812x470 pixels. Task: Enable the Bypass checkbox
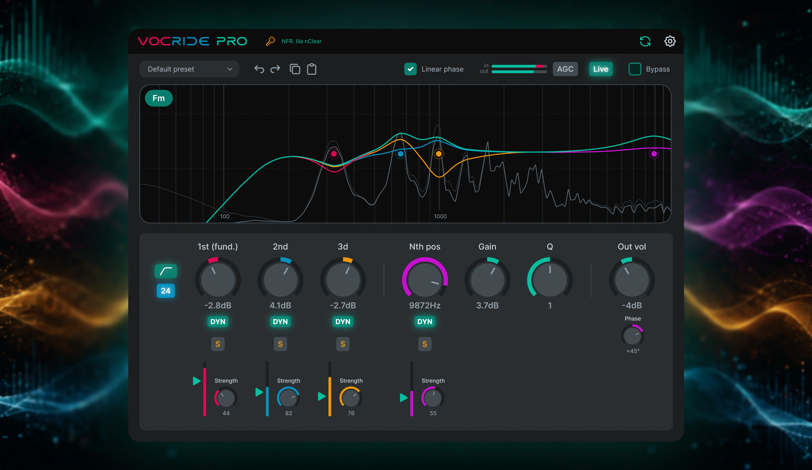coord(635,69)
